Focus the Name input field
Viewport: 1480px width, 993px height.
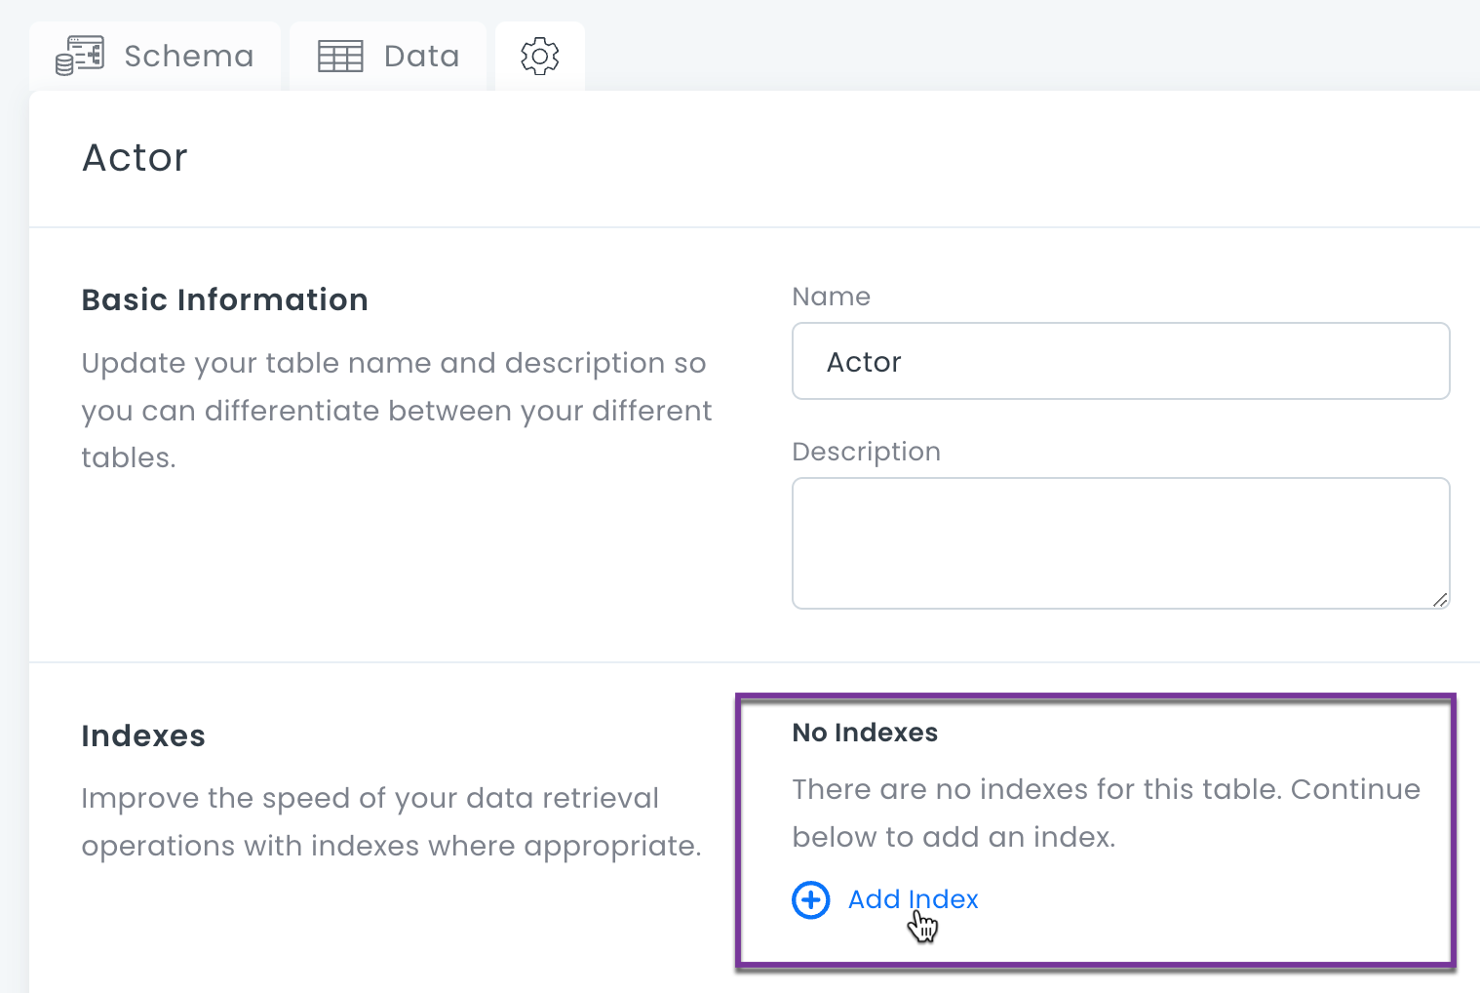coord(1120,362)
